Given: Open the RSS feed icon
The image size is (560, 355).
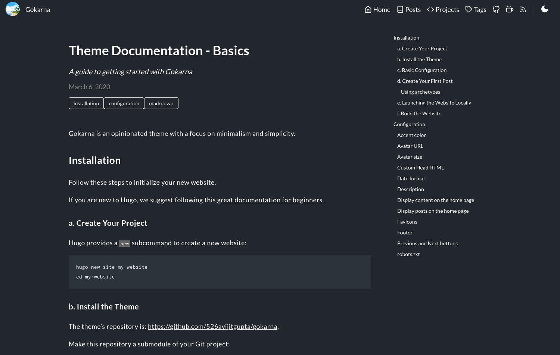Looking at the screenshot, I should (x=523, y=9).
